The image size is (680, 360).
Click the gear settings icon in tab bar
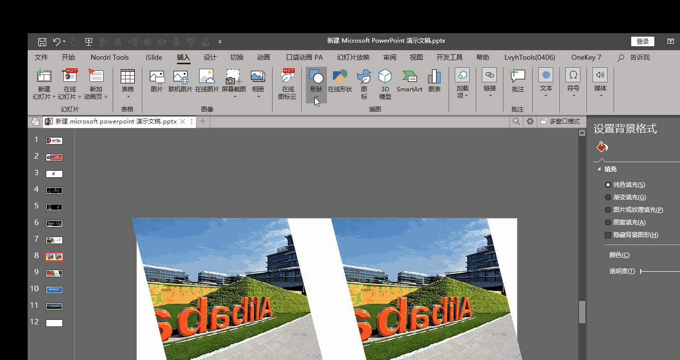[x=530, y=122]
